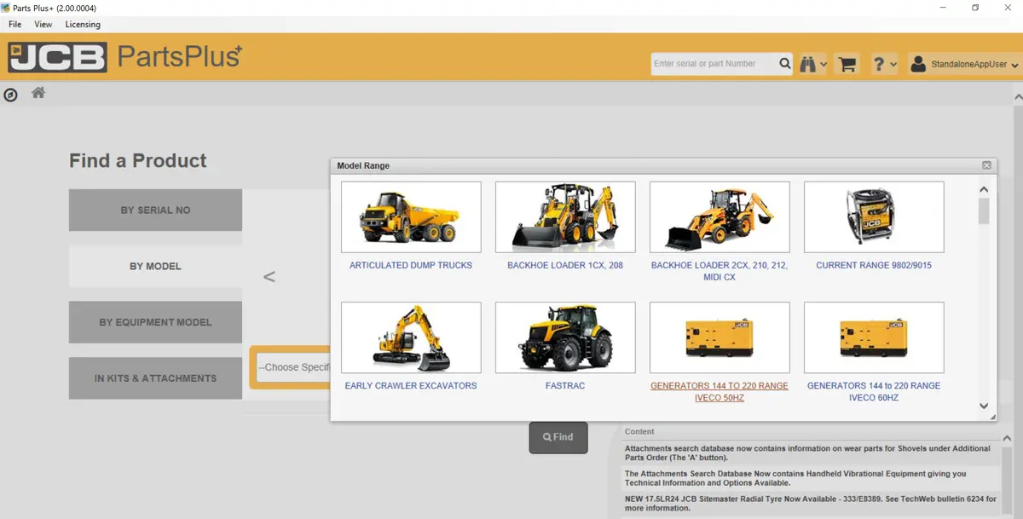The width and height of the screenshot is (1023, 519).
Task: Open the FASTRAC link
Action: 565,386
